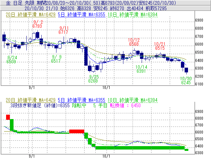The image size is (211, 160).
Task: Click the 6500 axis label of upper chart
Action: 199,52
